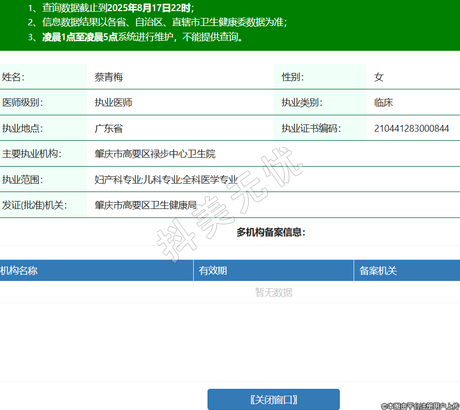Click the 暂无数据 empty table message

pos(273,293)
